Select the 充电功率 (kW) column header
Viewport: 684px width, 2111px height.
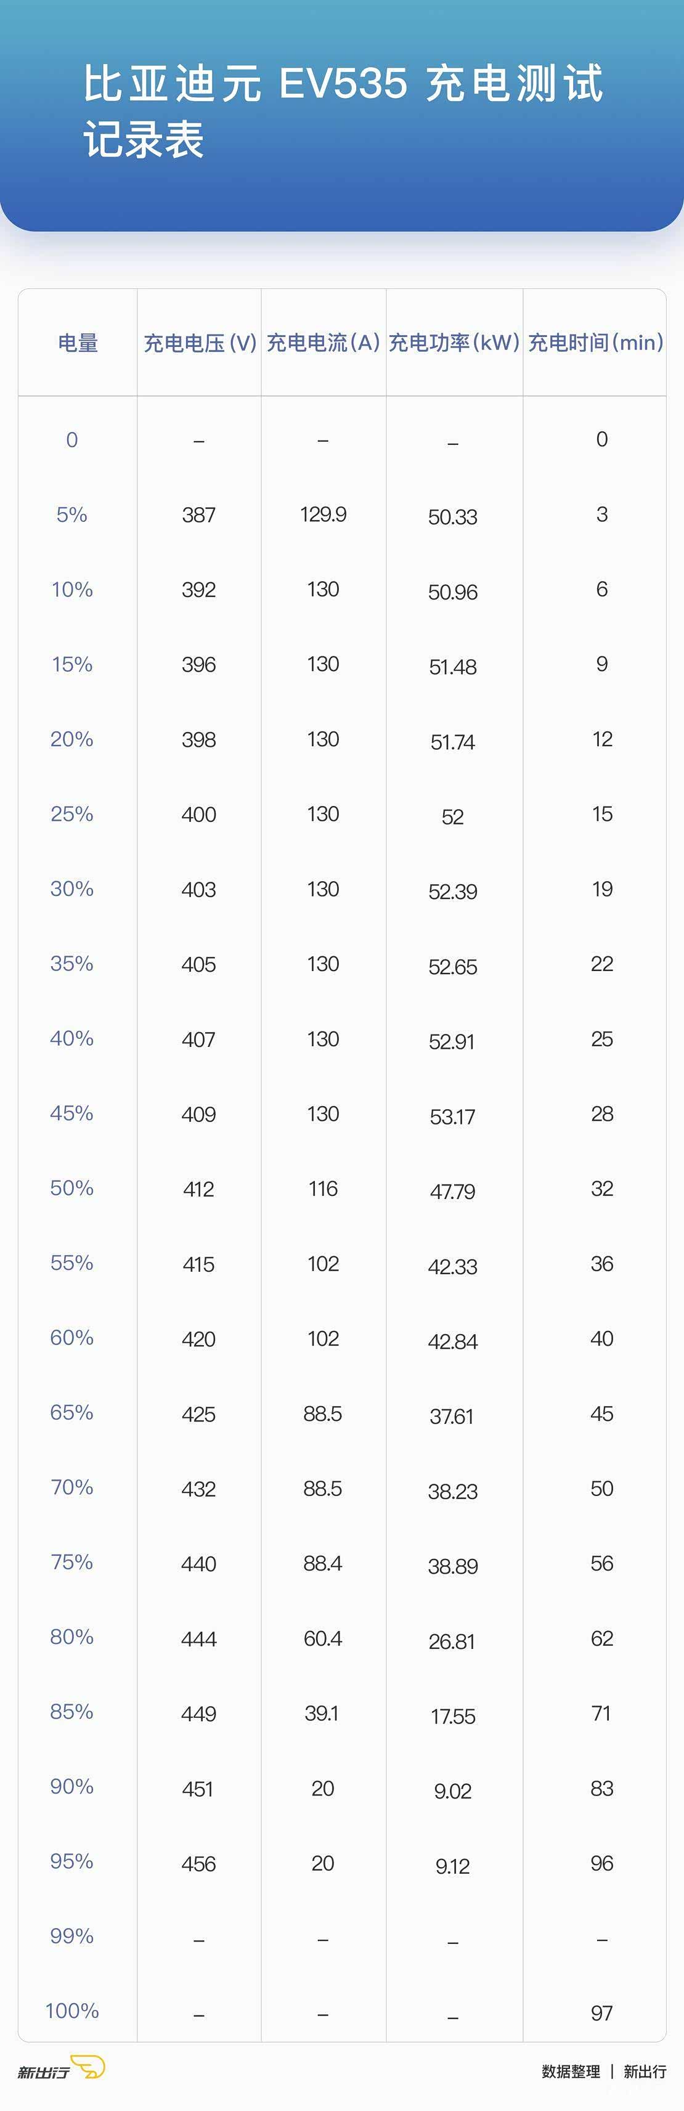pyautogui.click(x=454, y=343)
